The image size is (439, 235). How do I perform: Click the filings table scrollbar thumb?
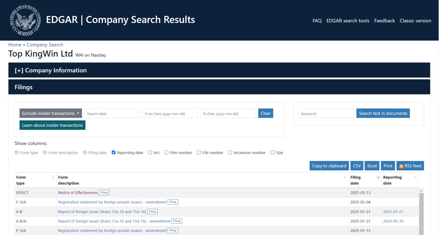pos(422,214)
